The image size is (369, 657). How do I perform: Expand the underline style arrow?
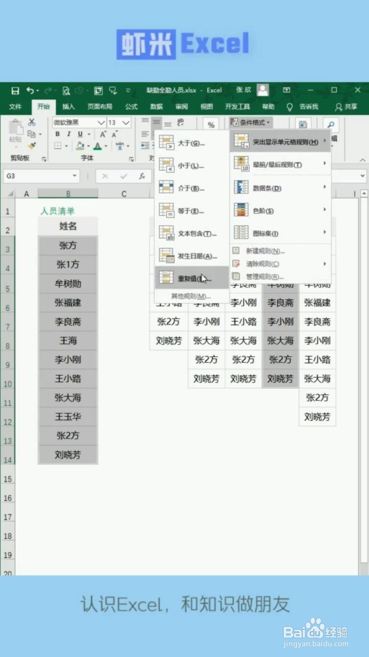(88, 134)
